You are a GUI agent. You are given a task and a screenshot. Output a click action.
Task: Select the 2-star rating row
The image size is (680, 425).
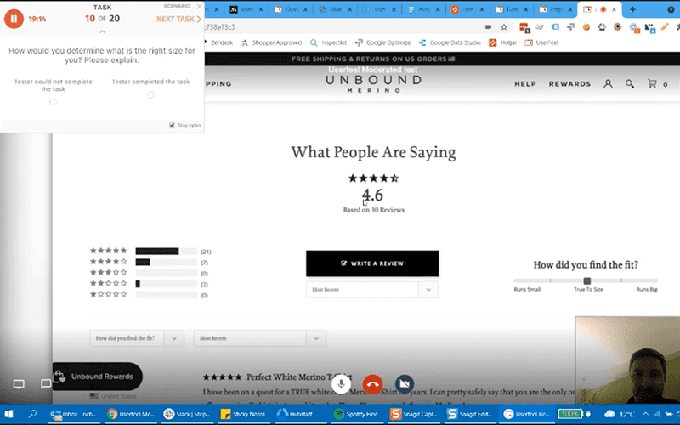[x=150, y=284]
